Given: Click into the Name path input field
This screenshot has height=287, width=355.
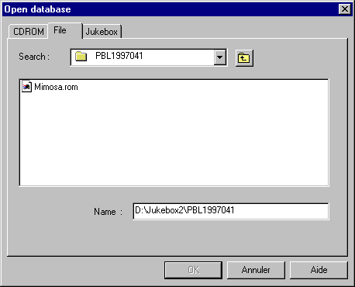Looking at the screenshot, I should click(230, 211).
